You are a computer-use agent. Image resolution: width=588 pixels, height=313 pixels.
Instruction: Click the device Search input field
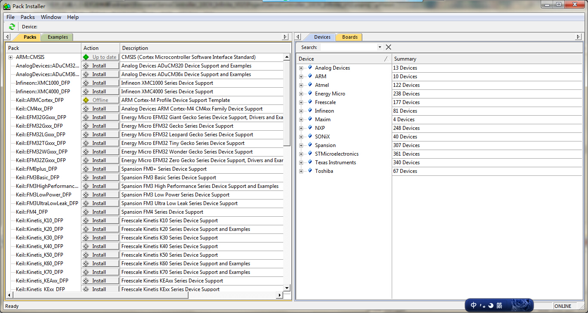pyautogui.click(x=348, y=47)
